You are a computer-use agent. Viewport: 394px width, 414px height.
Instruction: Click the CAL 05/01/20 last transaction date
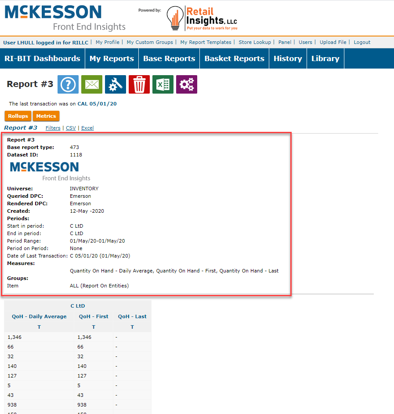click(x=97, y=104)
